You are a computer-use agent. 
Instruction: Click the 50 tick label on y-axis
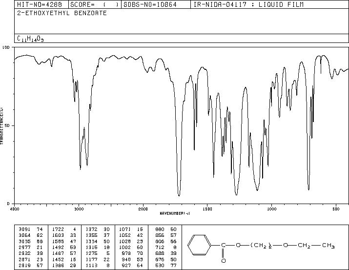(7, 125)
